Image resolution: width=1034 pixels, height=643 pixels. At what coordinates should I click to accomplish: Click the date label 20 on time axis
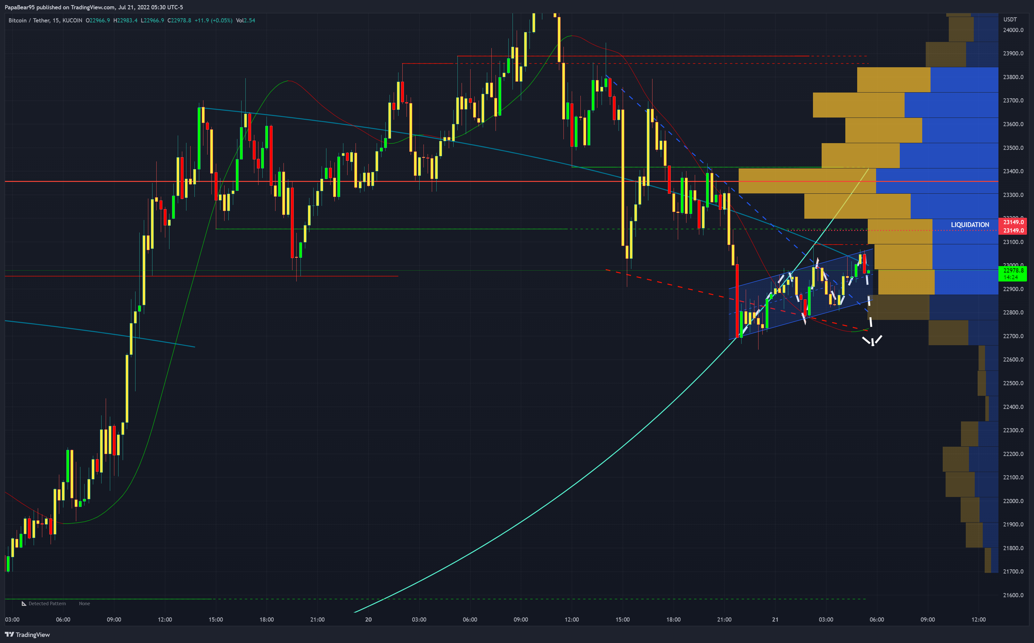click(x=368, y=619)
